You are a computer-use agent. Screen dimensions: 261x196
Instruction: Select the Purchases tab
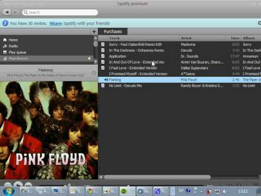pyautogui.click(x=113, y=32)
